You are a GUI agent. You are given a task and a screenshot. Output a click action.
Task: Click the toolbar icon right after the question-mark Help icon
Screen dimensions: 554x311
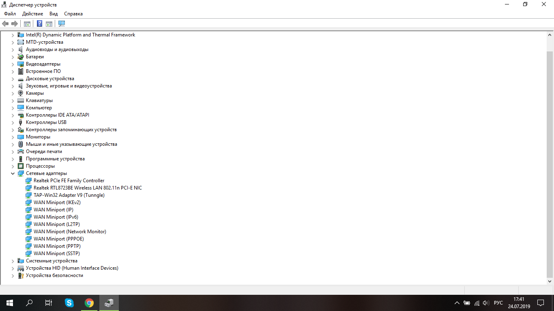click(49, 24)
